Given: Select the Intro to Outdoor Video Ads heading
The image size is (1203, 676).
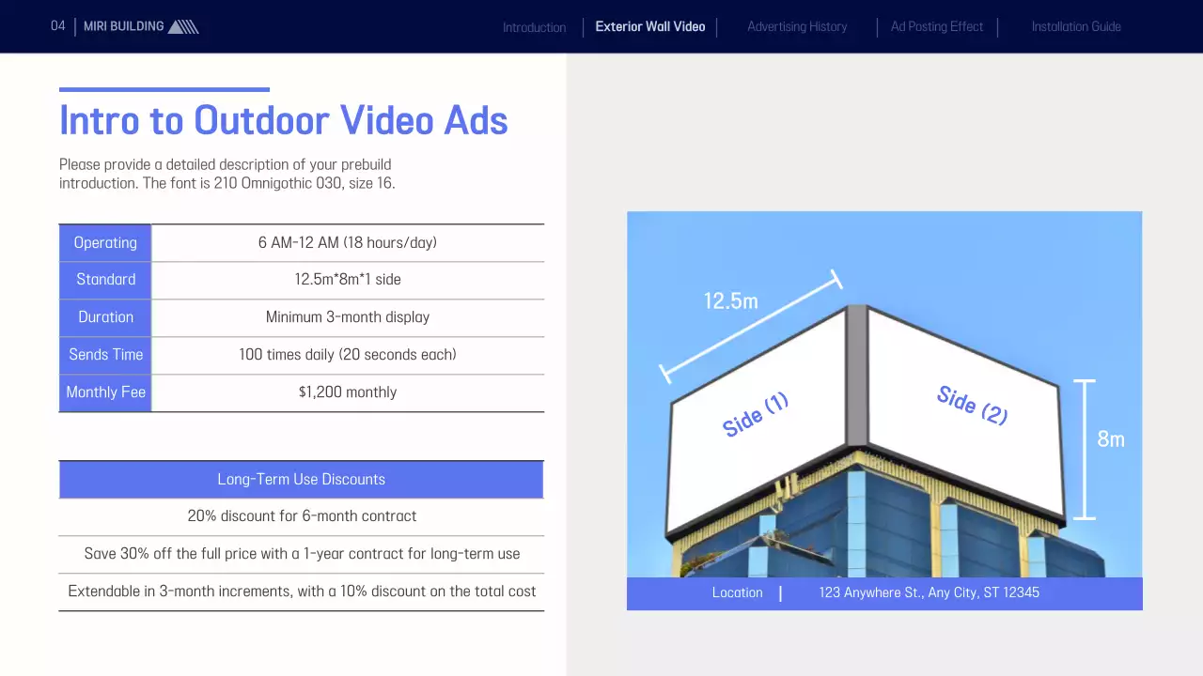Looking at the screenshot, I should 283,120.
